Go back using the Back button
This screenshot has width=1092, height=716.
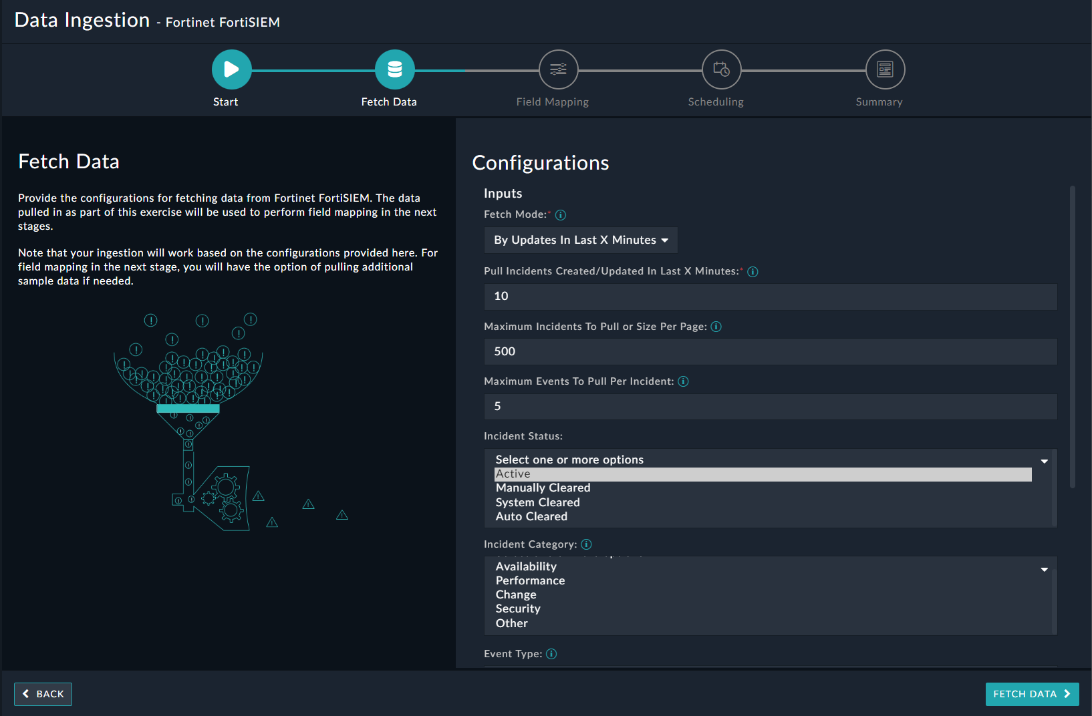click(x=43, y=694)
